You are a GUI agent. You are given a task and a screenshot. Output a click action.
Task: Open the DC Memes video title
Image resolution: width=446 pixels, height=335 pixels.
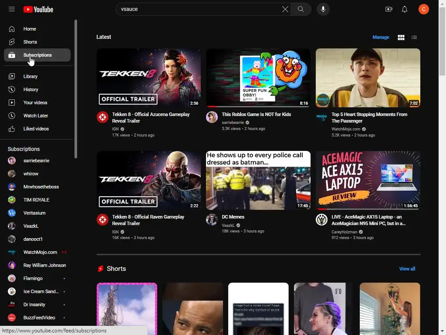[x=233, y=217]
